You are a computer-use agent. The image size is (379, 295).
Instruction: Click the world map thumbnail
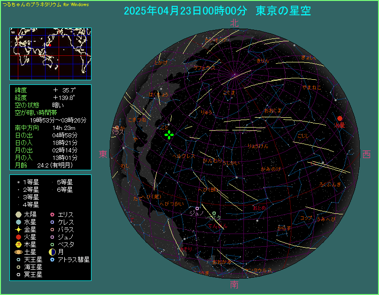point(50,53)
